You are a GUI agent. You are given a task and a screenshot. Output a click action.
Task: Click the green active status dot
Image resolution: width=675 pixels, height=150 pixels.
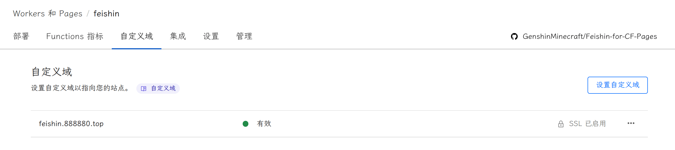coord(245,124)
